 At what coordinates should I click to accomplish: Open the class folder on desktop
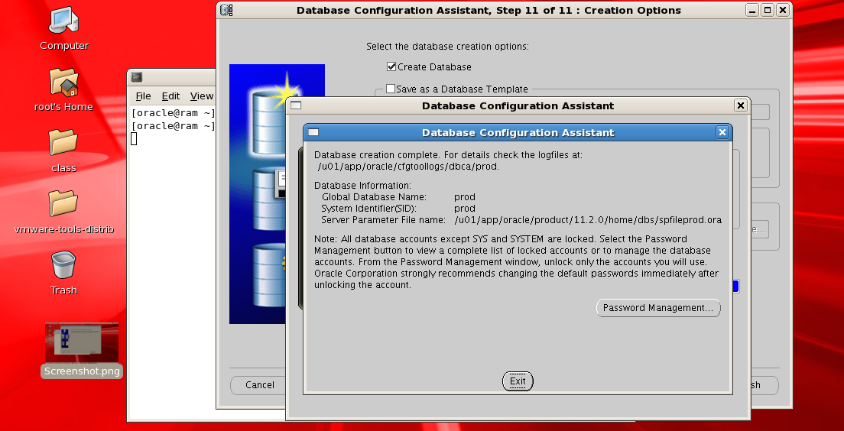(63, 143)
